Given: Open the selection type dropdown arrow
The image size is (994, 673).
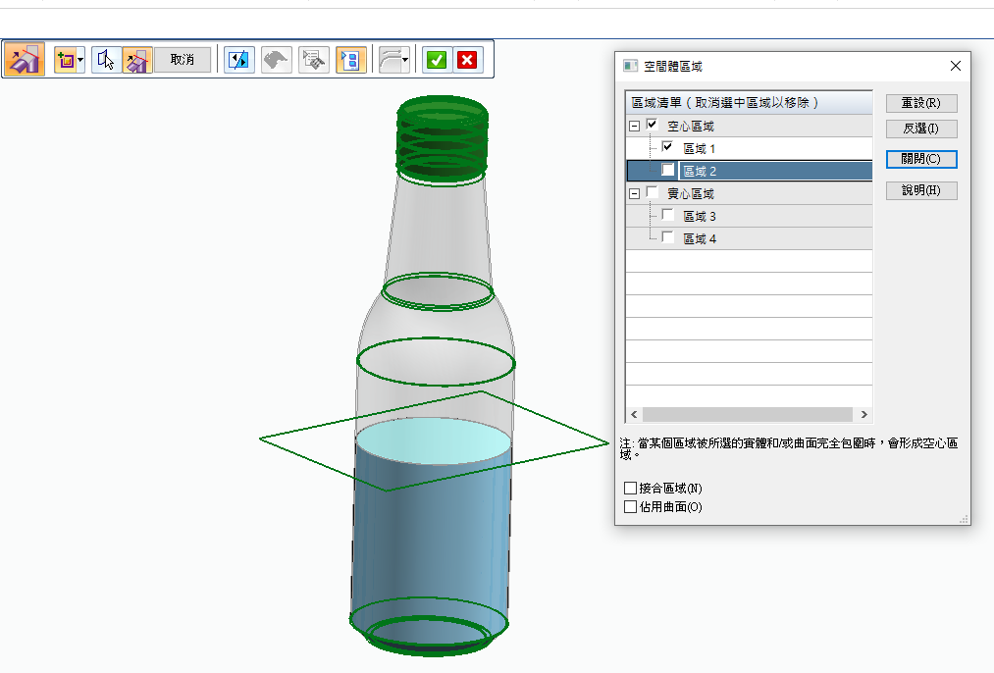Looking at the screenshot, I should [x=80, y=60].
